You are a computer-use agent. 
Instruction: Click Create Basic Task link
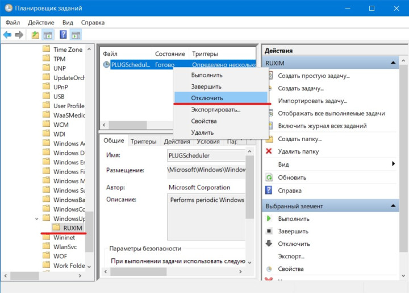[314, 76]
